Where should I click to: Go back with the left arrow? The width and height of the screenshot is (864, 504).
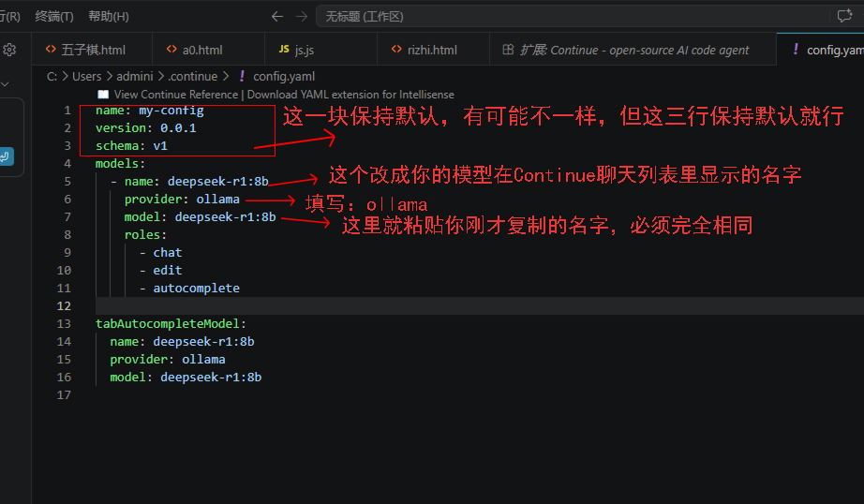coord(277,17)
